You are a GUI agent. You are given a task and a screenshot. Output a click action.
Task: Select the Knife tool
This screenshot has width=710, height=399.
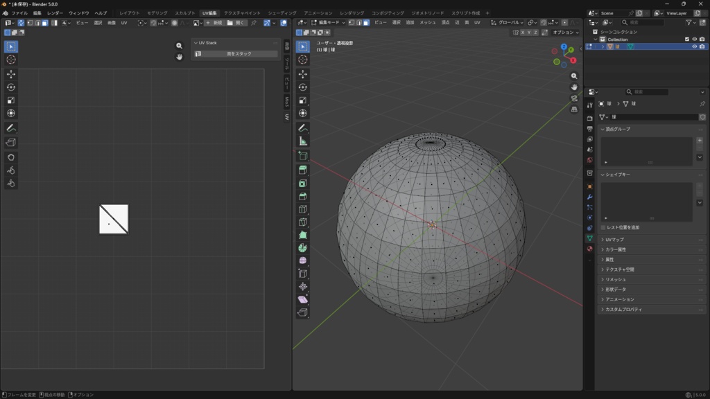(x=303, y=222)
